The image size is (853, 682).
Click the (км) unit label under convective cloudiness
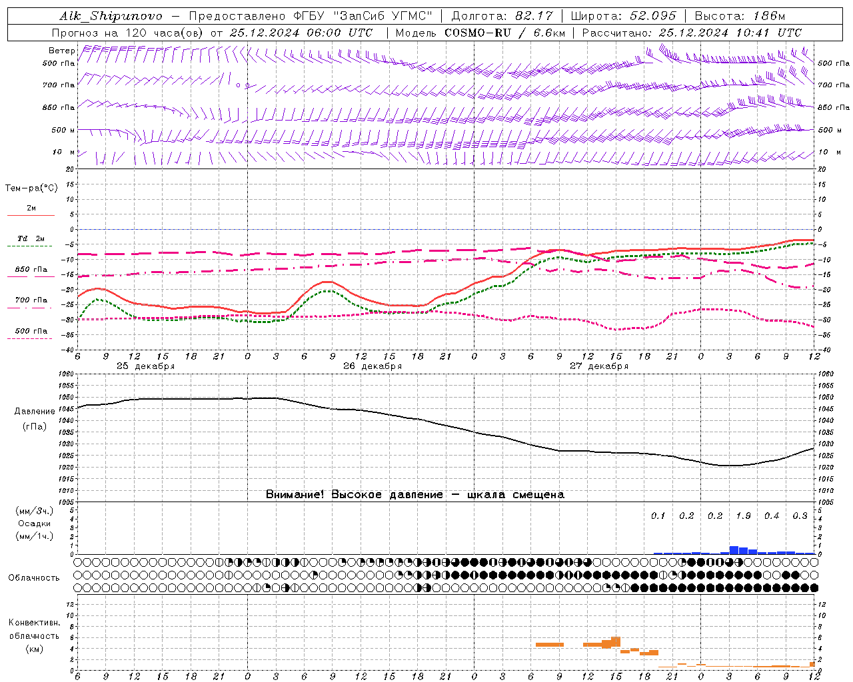tap(35, 649)
